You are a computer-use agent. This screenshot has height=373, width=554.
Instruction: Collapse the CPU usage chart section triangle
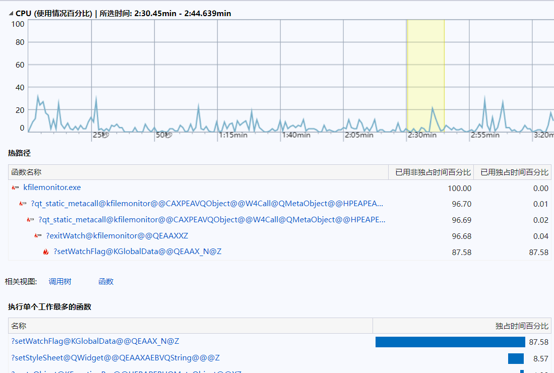(x=11, y=14)
